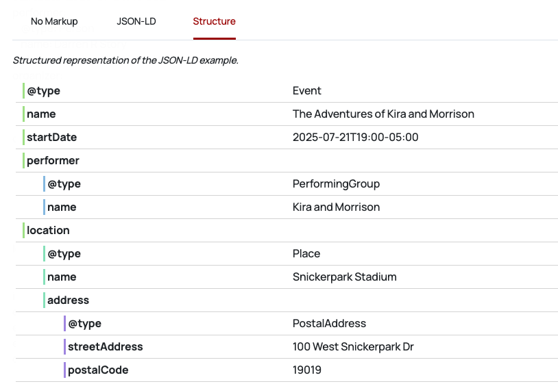The height and width of the screenshot is (384, 558).
Task: Switch to the No Markup tab
Action: pos(54,21)
